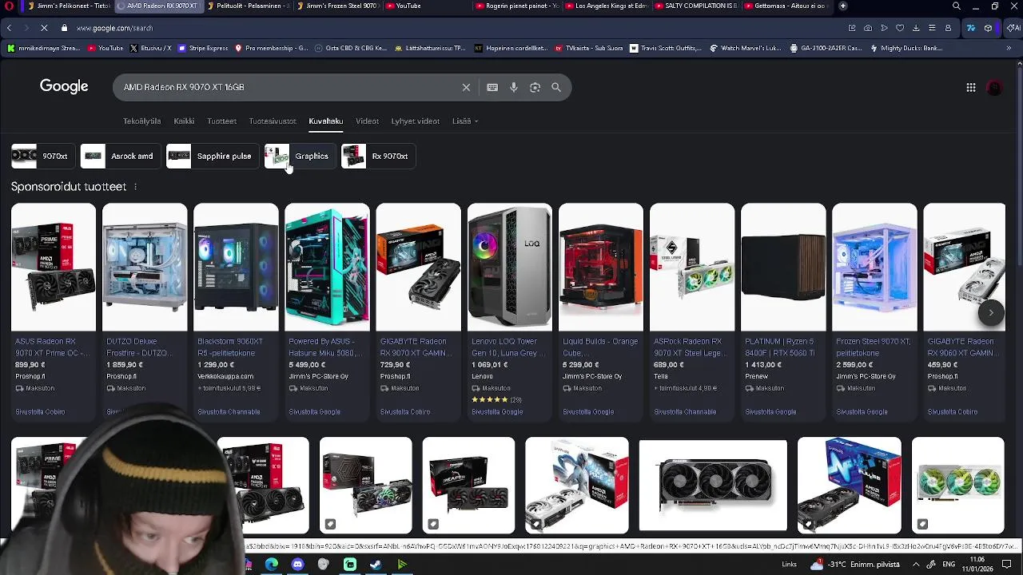This screenshot has width=1023, height=575.
Task: Switch to the Videot tab
Action: [x=367, y=121]
